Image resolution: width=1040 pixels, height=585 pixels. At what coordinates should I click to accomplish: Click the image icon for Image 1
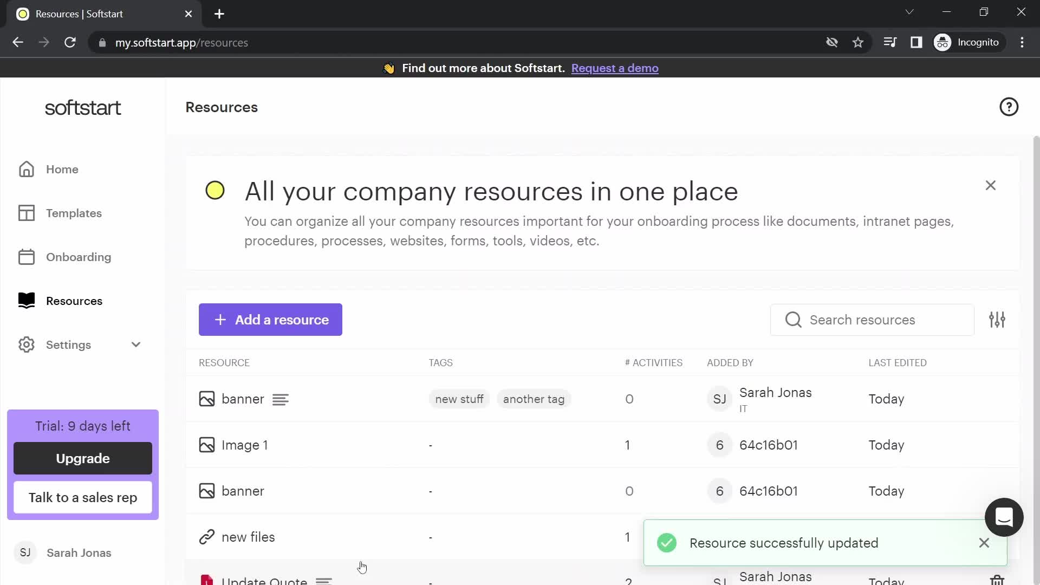pos(207,445)
